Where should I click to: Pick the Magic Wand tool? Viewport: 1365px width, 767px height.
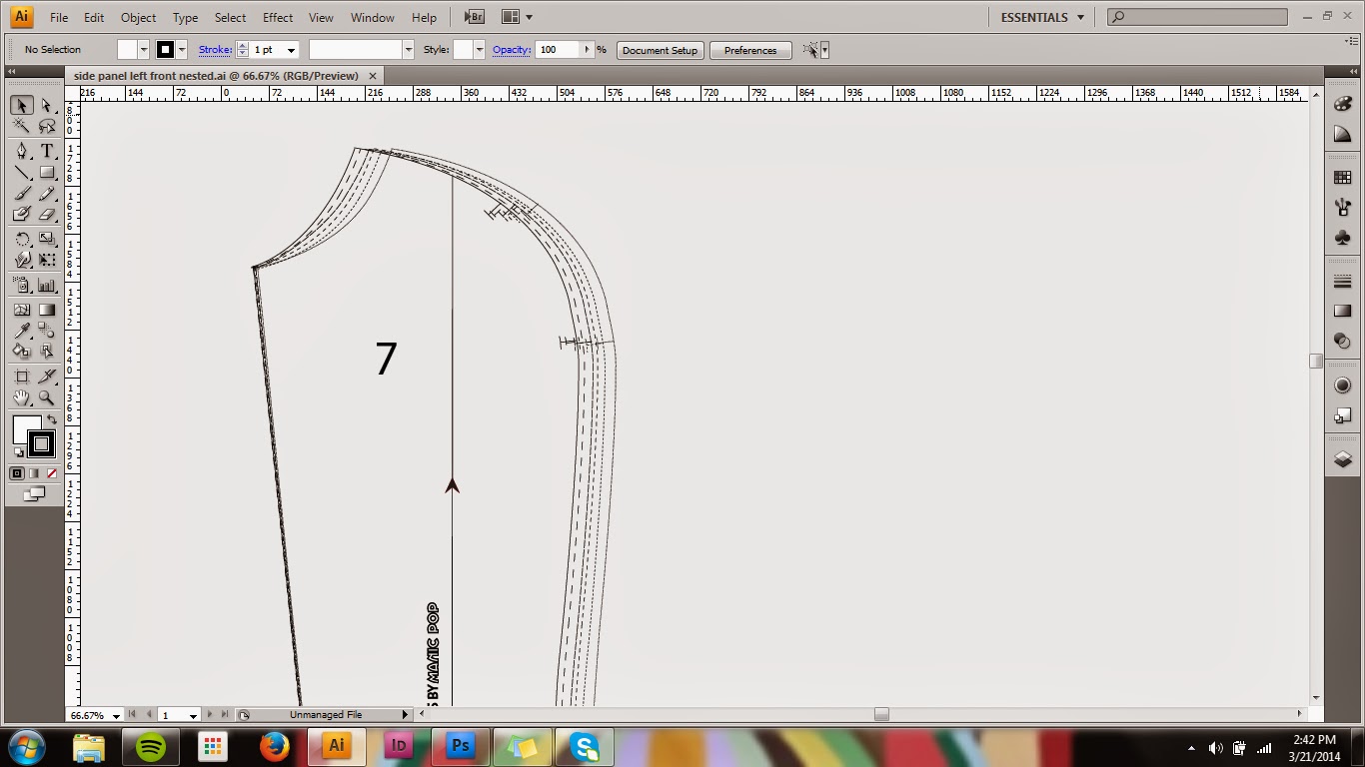click(x=22, y=127)
